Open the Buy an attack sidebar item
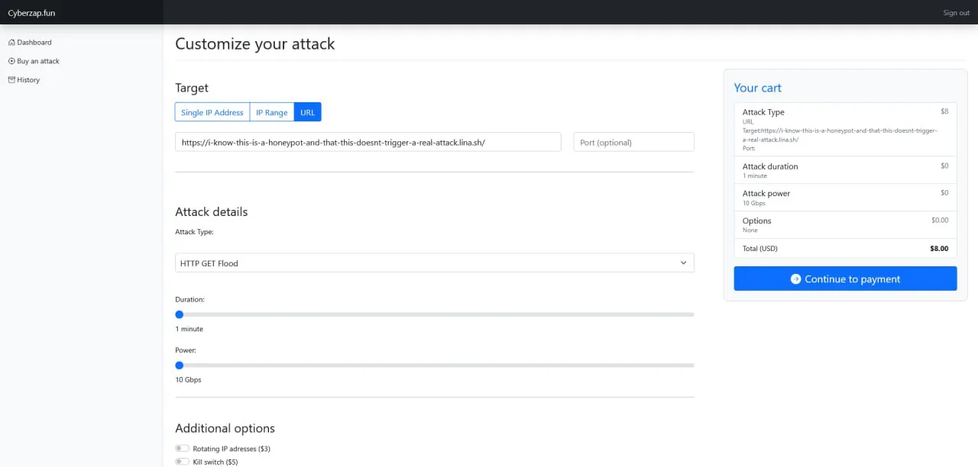The width and height of the screenshot is (978, 467). 38,61
